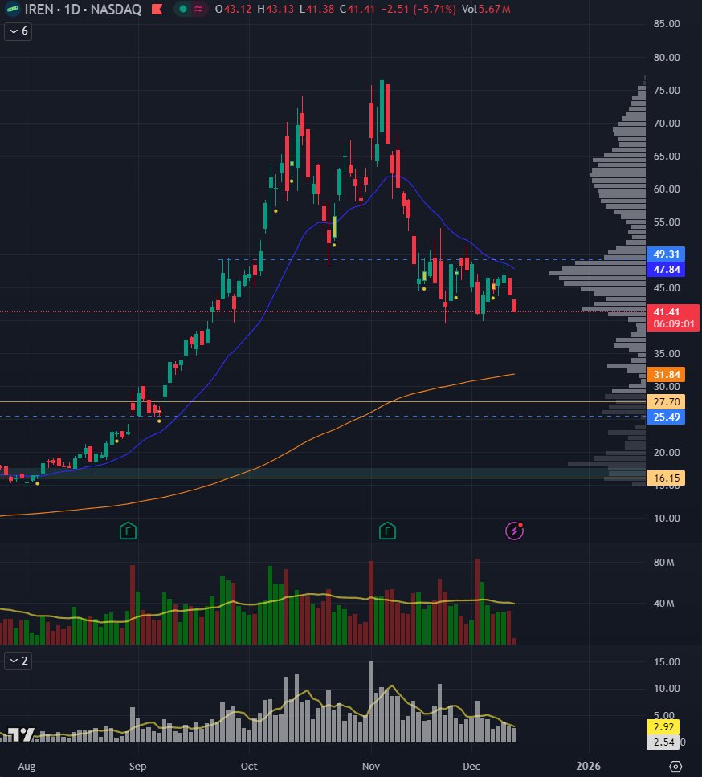Click the 06:09:01 bar countdown timer
The height and width of the screenshot is (777, 702).
[673, 324]
